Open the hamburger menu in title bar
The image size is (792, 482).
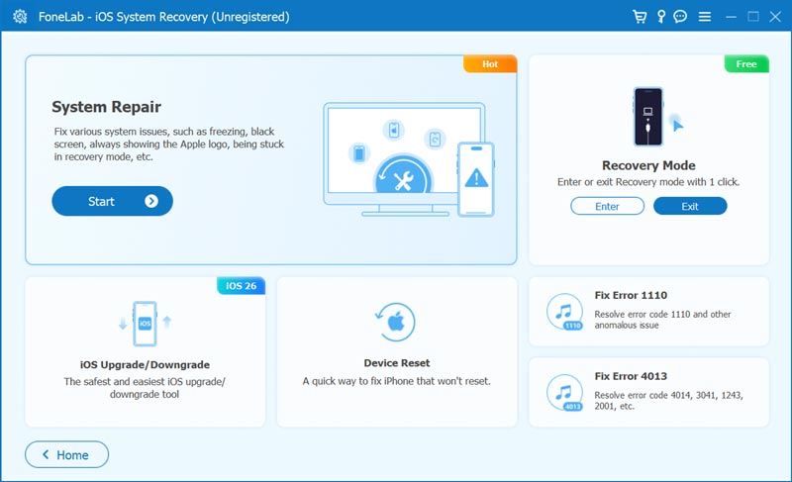[x=705, y=17]
